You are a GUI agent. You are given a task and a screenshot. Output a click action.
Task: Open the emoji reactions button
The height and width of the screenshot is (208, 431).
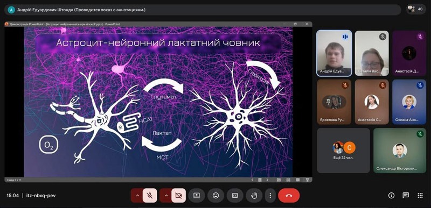tap(215, 196)
